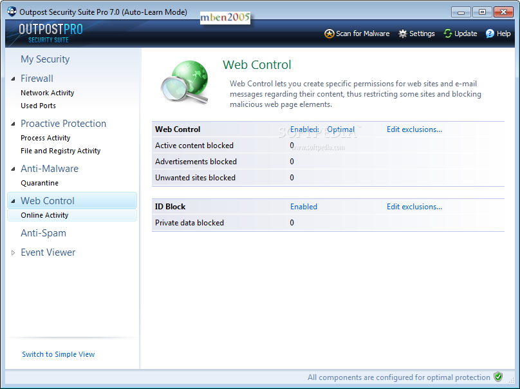520x389 pixels.
Task: Open File and Registry Activity
Action: (x=60, y=151)
